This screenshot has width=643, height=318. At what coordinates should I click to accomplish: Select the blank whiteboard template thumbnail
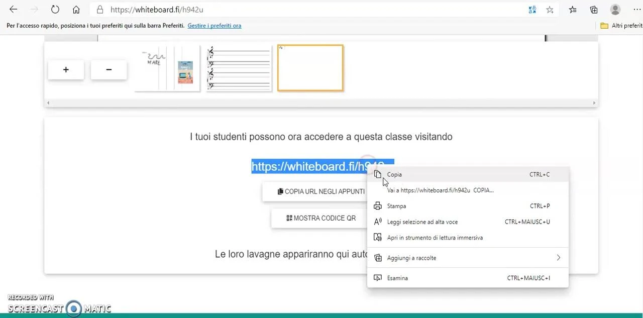pyautogui.click(x=310, y=68)
